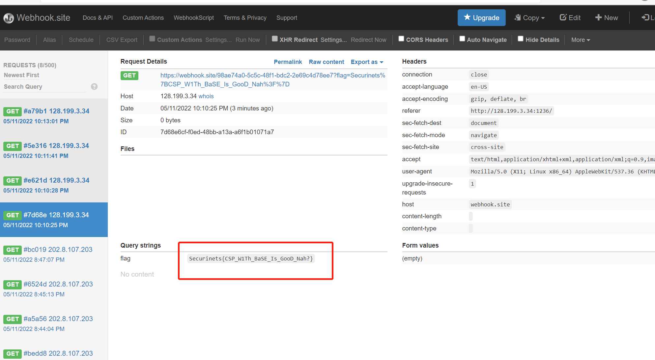
Task: Open the Raw content link
Action: click(x=326, y=62)
